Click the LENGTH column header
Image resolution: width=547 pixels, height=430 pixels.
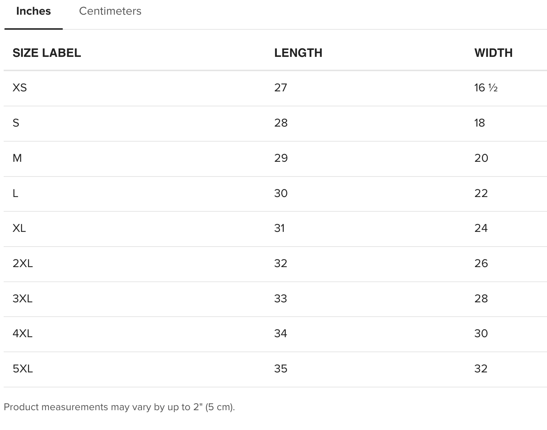pyautogui.click(x=298, y=53)
